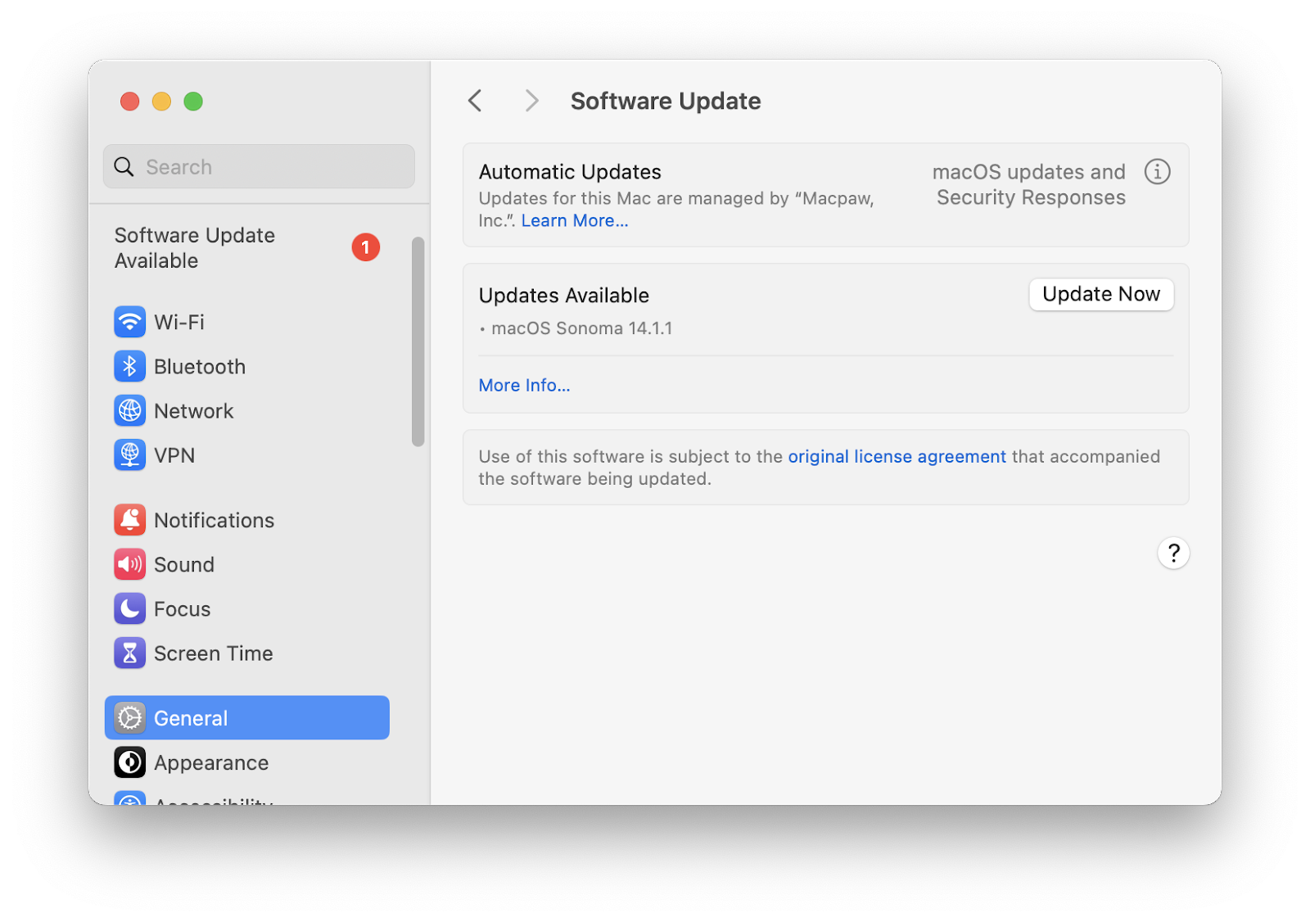Open help via the question mark button
The width and height of the screenshot is (1310, 922).
point(1173,553)
